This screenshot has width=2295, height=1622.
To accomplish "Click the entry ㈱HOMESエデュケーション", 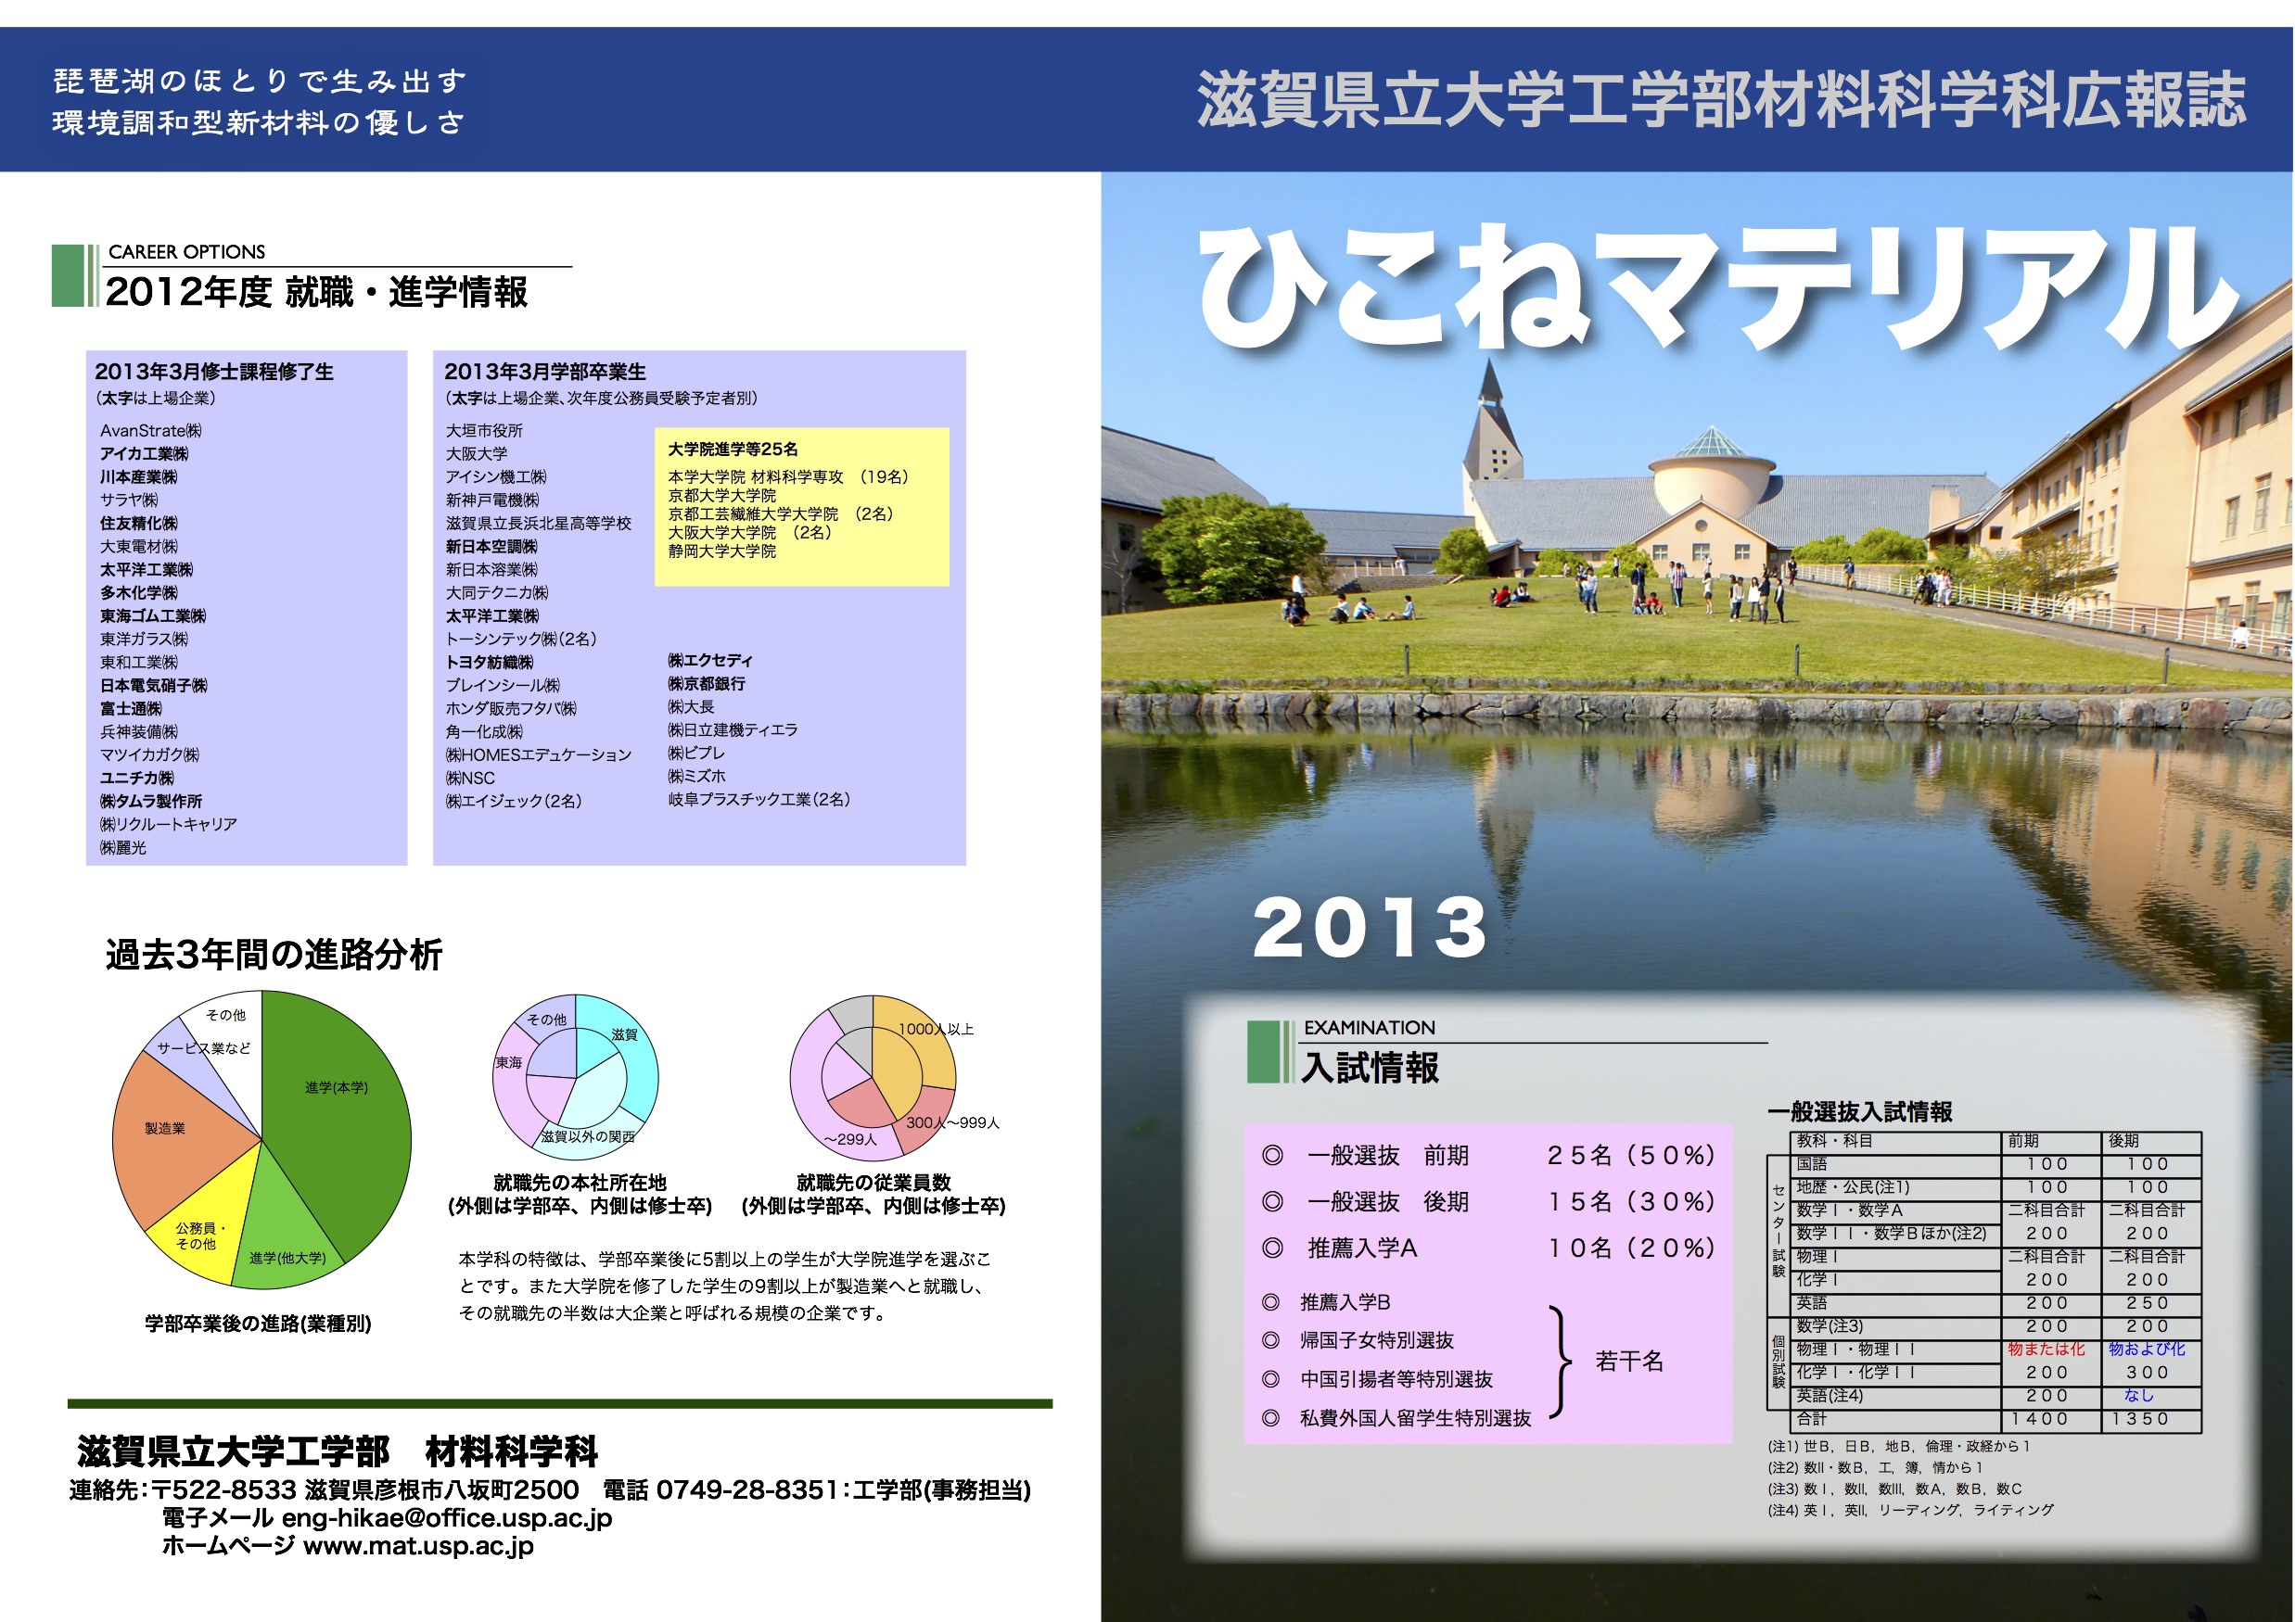I will pos(539,754).
